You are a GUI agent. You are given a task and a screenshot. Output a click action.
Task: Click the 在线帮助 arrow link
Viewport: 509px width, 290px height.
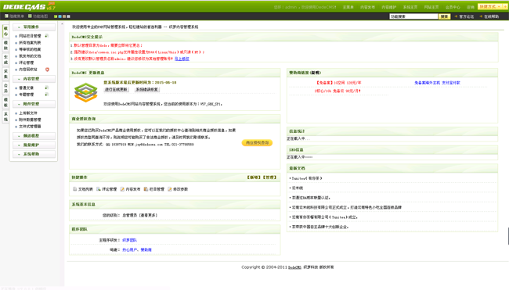pyautogui.click(x=489, y=16)
